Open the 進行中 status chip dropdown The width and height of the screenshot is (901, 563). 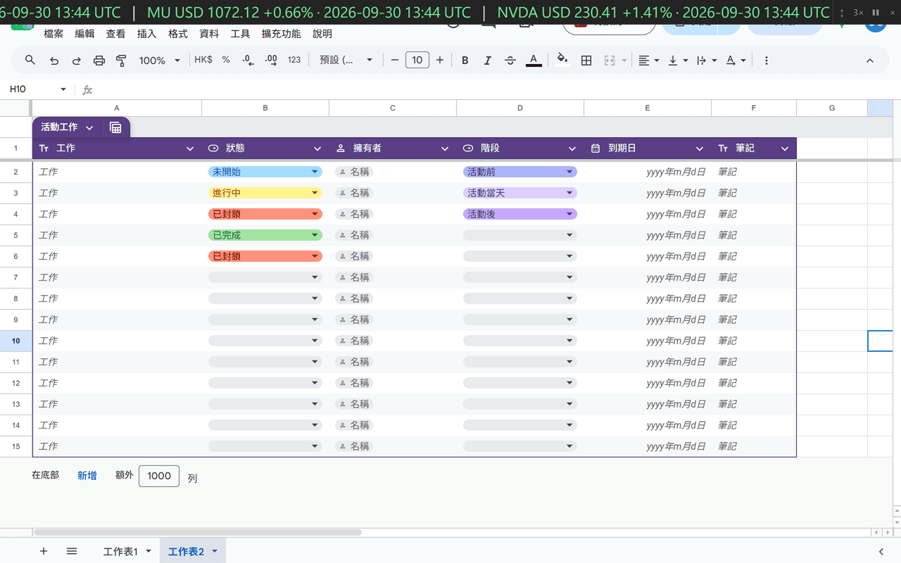pyautogui.click(x=315, y=193)
